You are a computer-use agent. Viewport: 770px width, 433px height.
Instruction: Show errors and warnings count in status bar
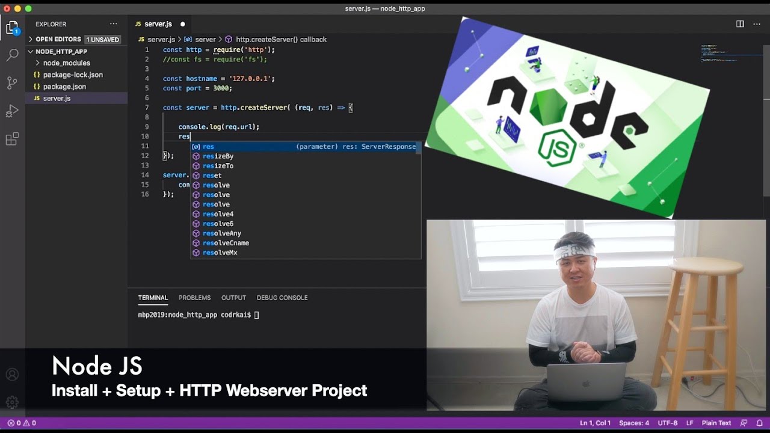point(22,423)
